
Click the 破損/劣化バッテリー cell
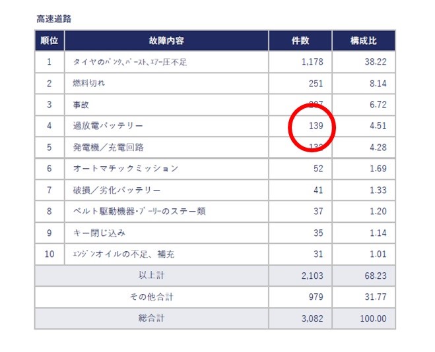[x=116, y=191]
